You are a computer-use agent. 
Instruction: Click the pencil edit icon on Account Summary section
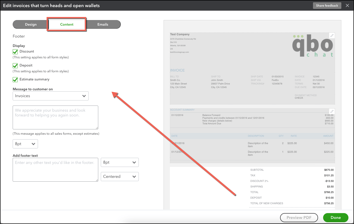point(332,111)
